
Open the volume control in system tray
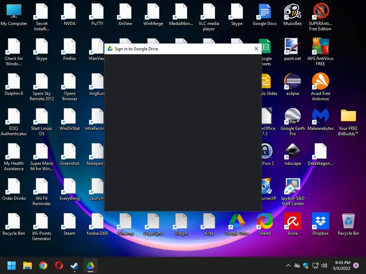tap(324, 265)
